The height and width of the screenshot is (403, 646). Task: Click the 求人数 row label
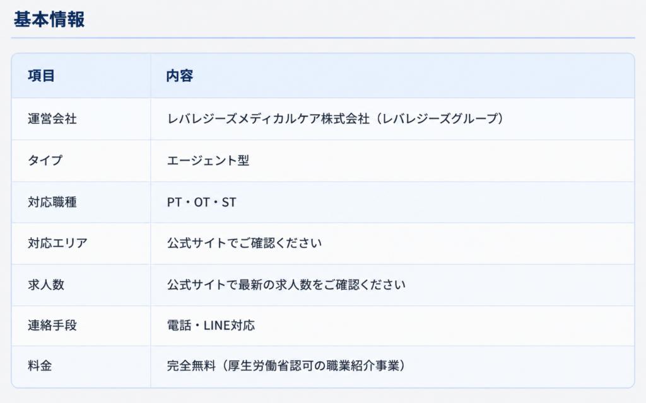point(46,285)
